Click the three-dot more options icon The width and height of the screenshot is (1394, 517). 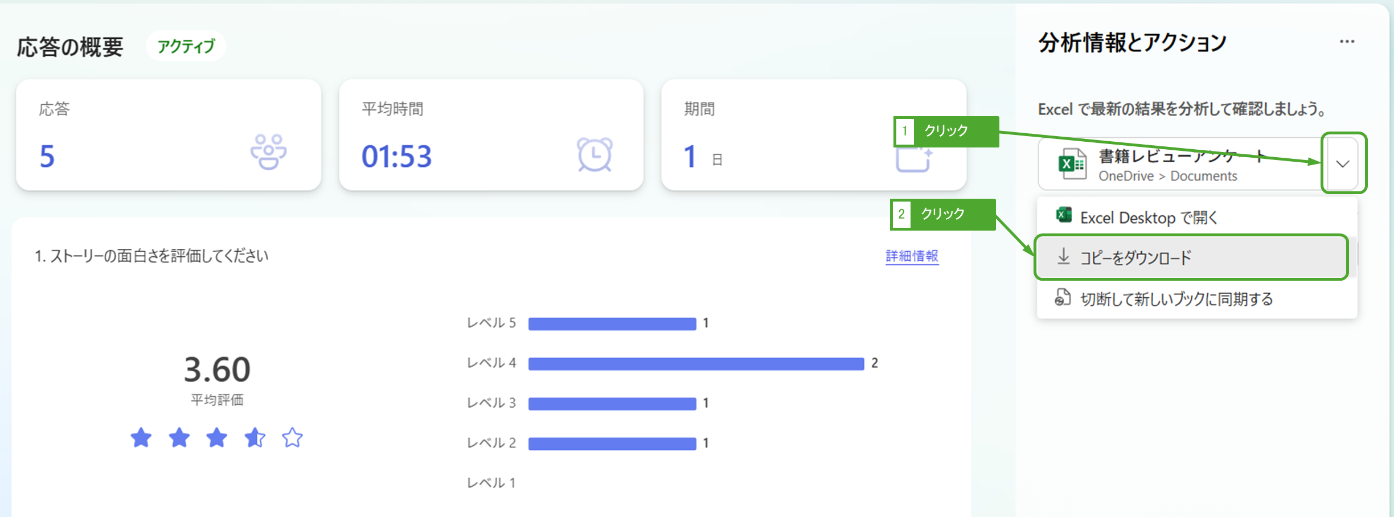(1347, 42)
